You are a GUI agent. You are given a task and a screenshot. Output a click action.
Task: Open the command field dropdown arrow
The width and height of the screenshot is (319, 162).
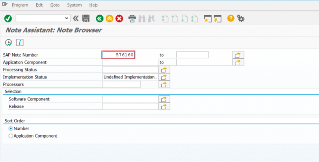click(67, 18)
